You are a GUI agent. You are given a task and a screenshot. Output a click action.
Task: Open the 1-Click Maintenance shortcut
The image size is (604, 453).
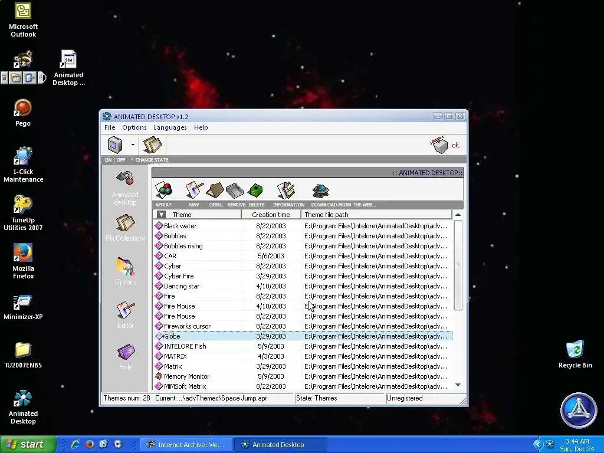[23, 164]
